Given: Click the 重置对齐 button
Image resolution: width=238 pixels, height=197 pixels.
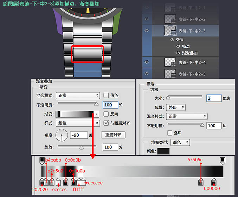Looking at the screenshot, I should (x=113, y=135).
